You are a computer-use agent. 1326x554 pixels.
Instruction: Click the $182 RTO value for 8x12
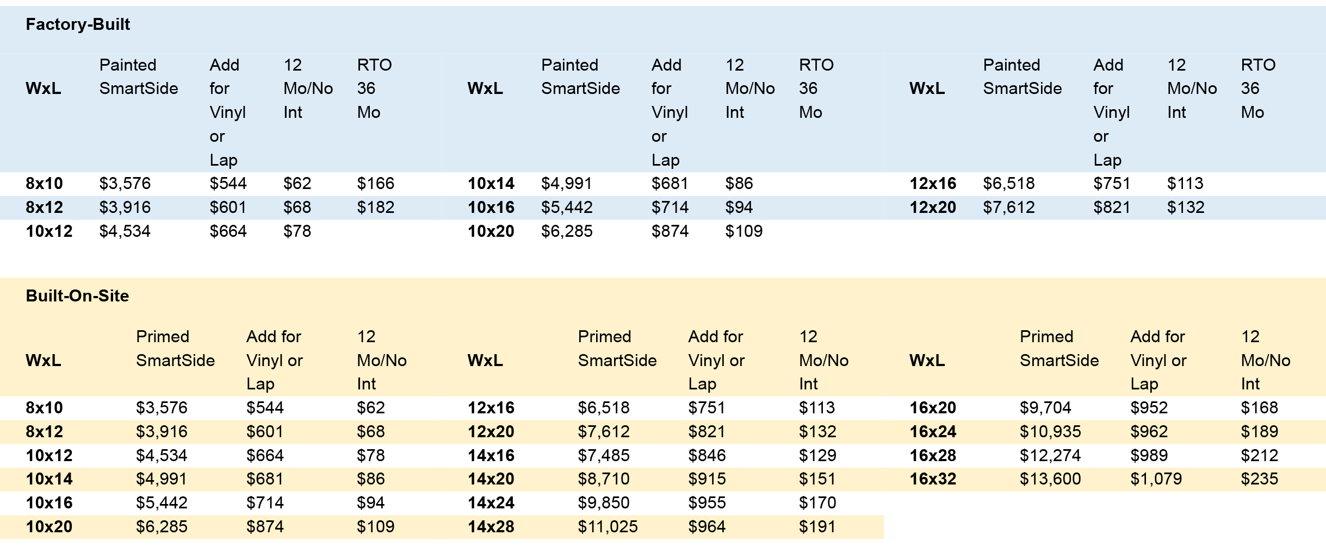click(x=375, y=207)
